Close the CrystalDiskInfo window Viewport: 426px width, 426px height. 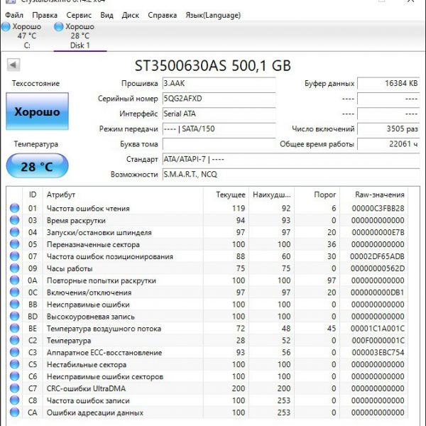(411, 1)
